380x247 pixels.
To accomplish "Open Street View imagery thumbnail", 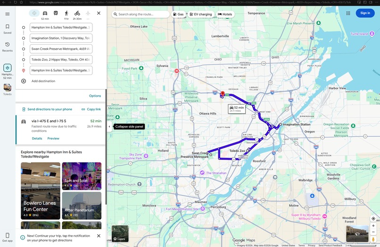I will (x=357, y=234).
